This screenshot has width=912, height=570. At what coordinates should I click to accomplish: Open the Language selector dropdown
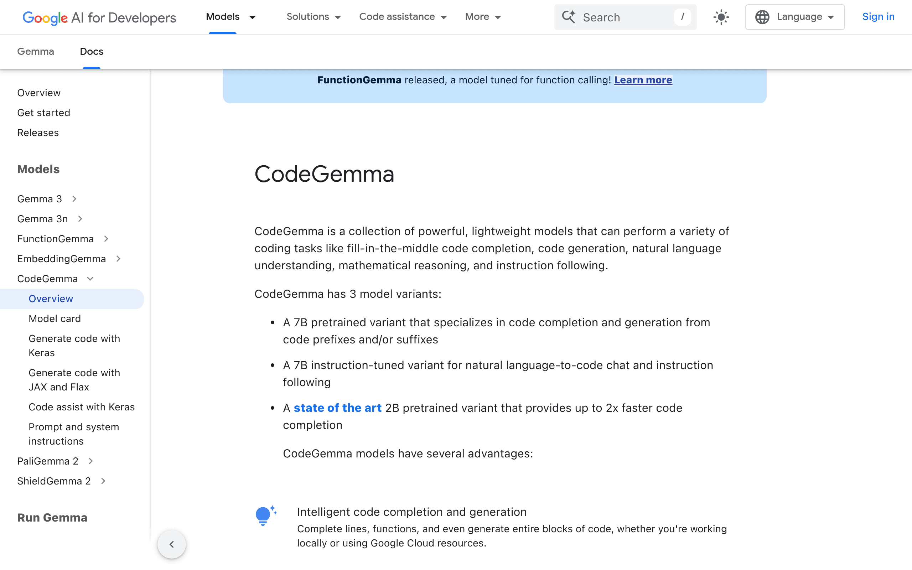[x=795, y=17]
